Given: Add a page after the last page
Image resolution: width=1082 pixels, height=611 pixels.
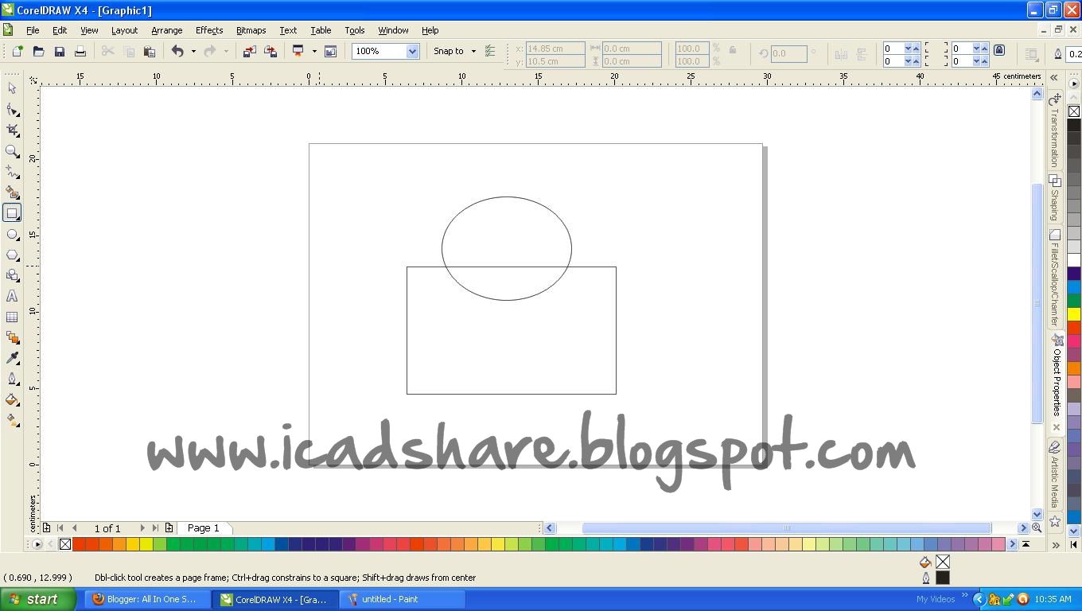Looking at the screenshot, I should [x=169, y=527].
